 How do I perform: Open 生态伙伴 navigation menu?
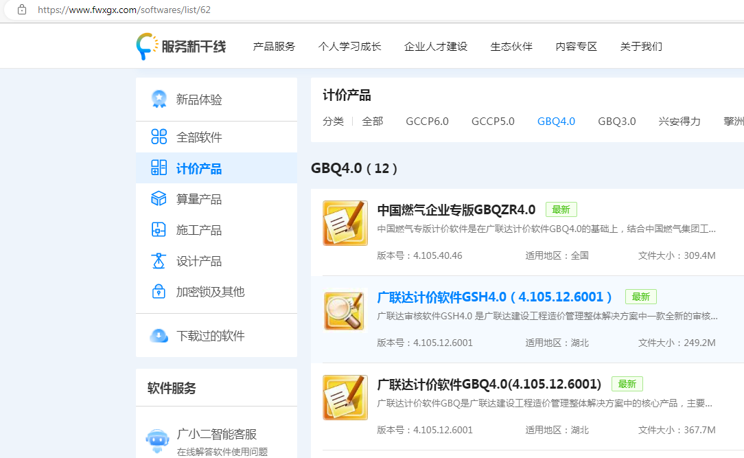pyautogui.click(x=511, y=47)
